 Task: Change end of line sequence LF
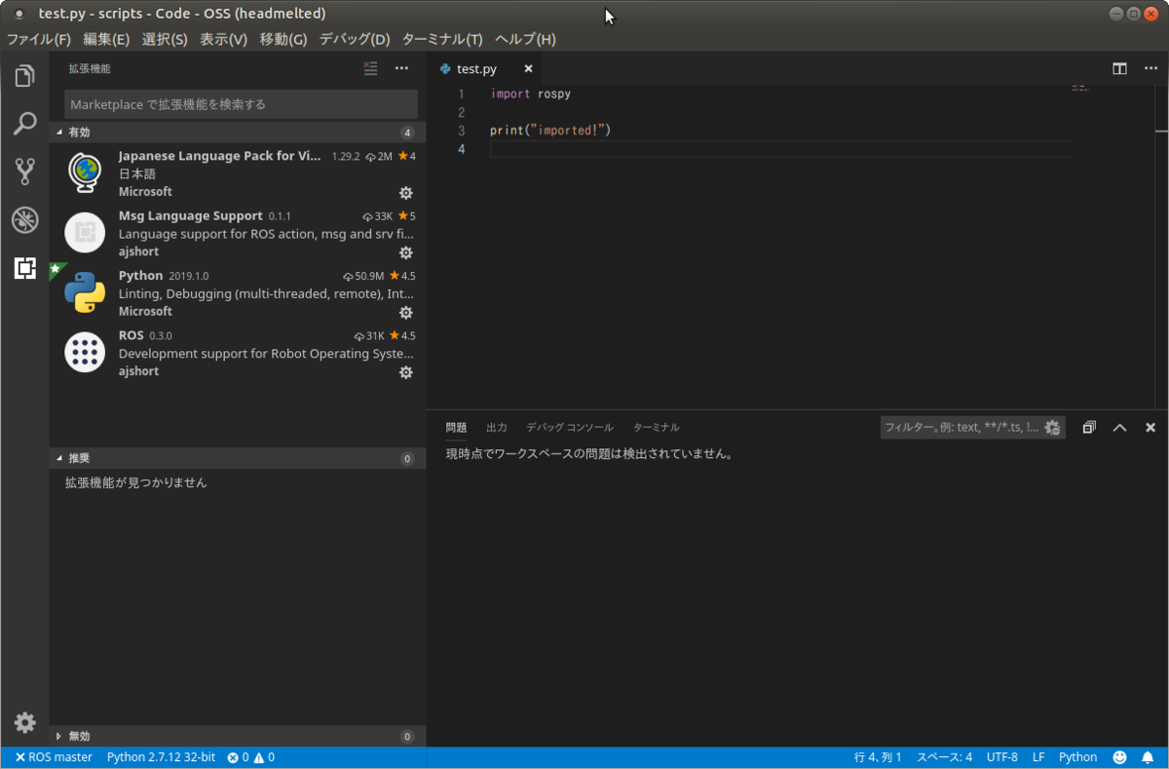point(1038,757)
